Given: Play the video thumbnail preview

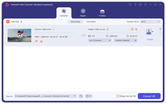Looking at the screenshot, I should [x=19, y=35].
